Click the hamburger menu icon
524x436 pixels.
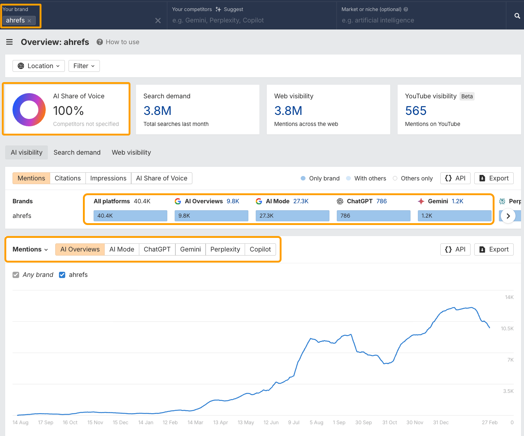[9, 42]
